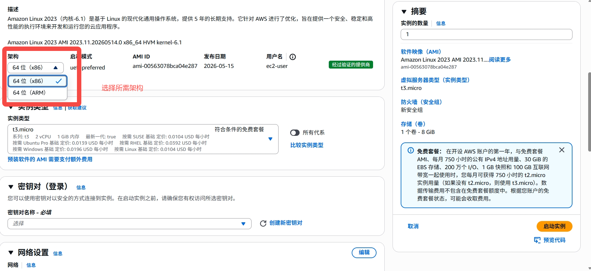Screen dimensions: 591x271
Task: Click 信息 link beside 密钥对（登录）
Action: click(x=81, y=188)
